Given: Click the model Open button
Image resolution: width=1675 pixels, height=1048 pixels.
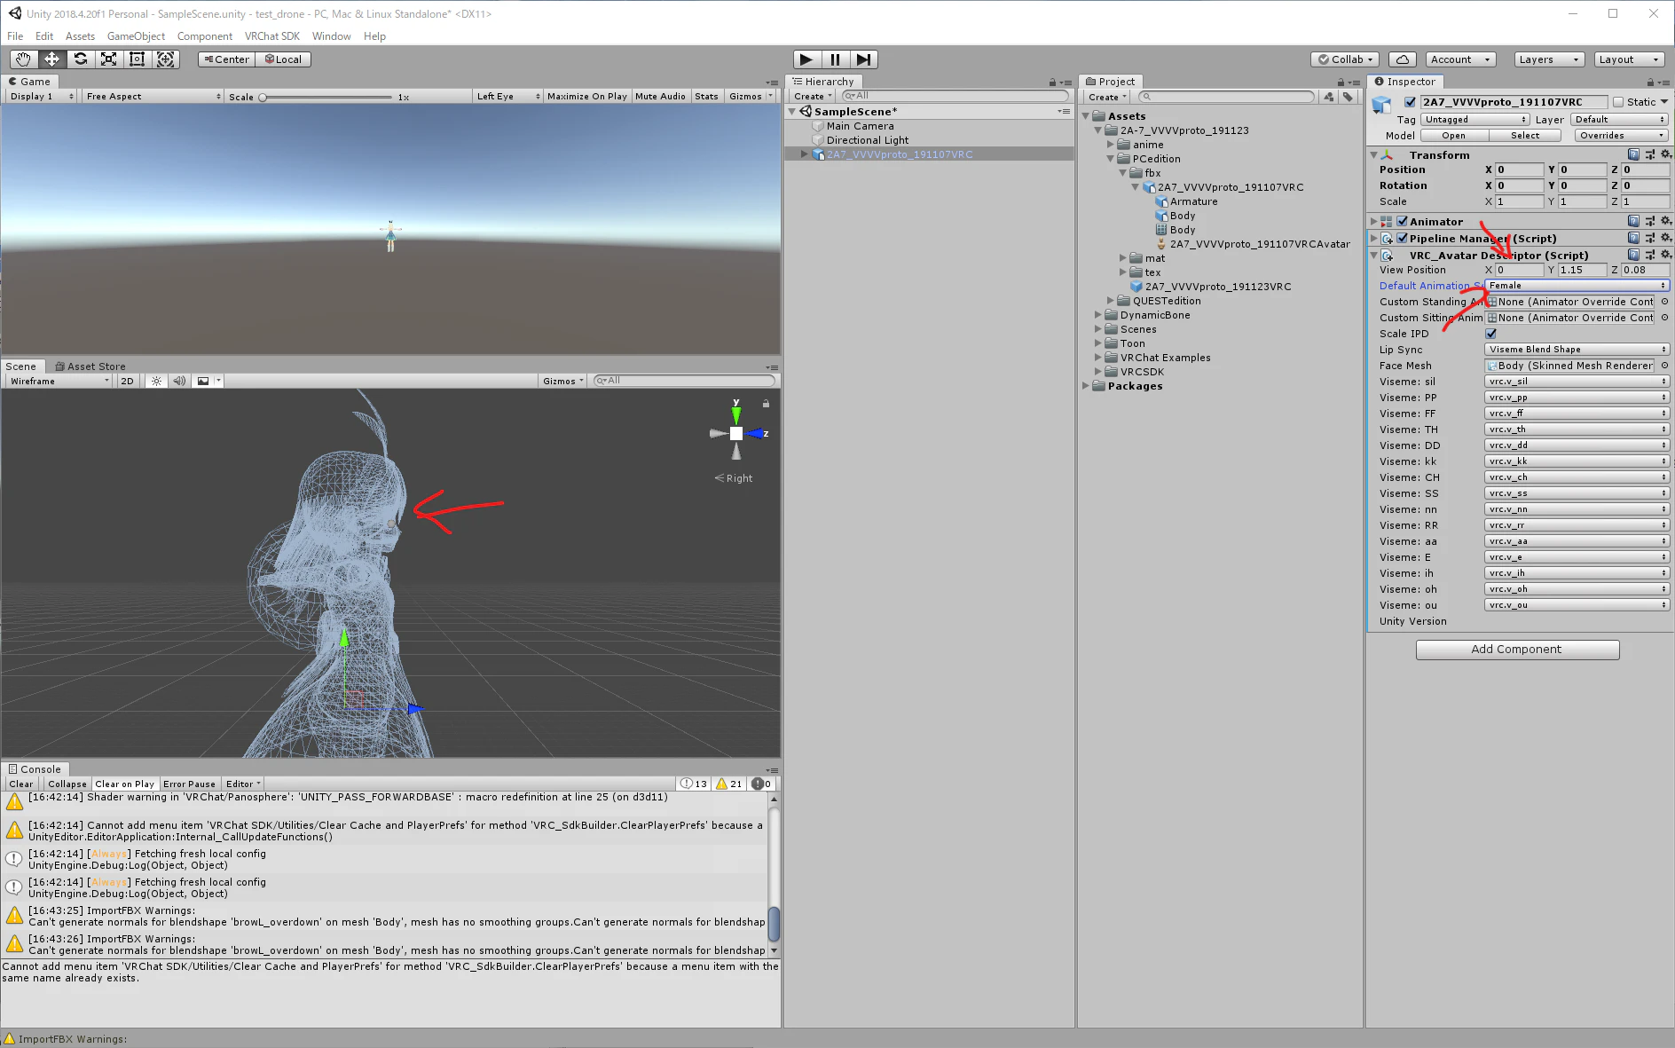Looking at the screenshot, I should click(1453, 136).
